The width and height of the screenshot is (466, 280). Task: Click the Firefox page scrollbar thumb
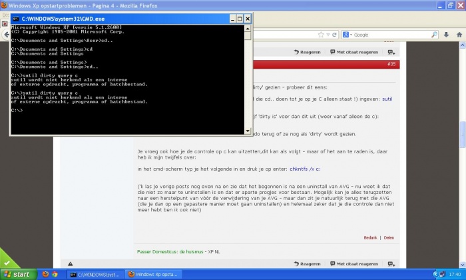[463, 135]
